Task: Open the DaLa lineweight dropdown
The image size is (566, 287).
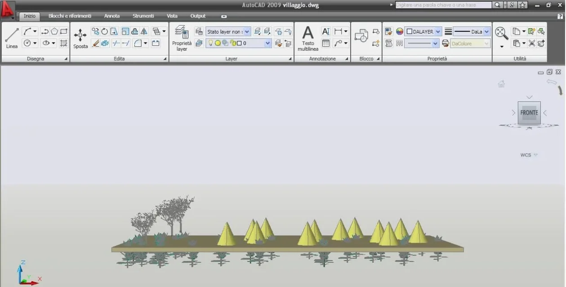Action: click(x=486, y=31)
